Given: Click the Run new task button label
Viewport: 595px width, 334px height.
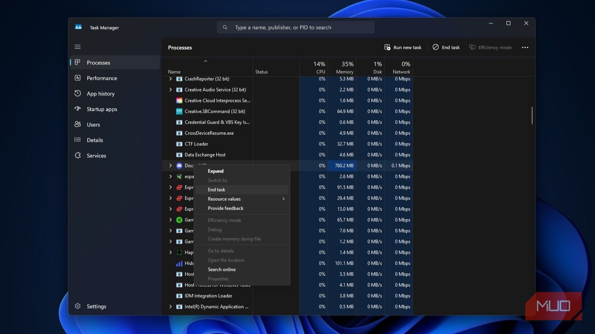Looking at the screenshot, I should coord(407,47).
